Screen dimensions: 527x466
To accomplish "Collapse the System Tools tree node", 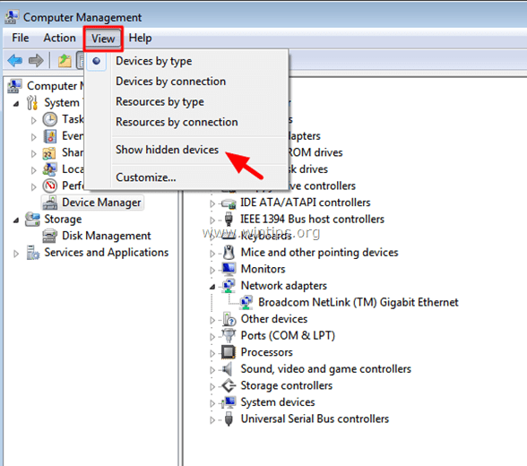I will 16,104.
